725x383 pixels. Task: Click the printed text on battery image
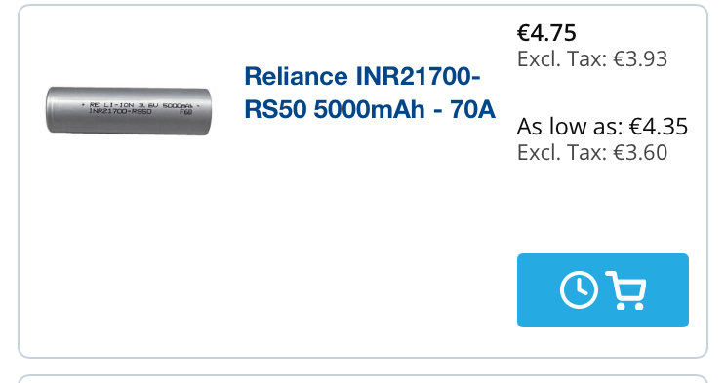141,108
